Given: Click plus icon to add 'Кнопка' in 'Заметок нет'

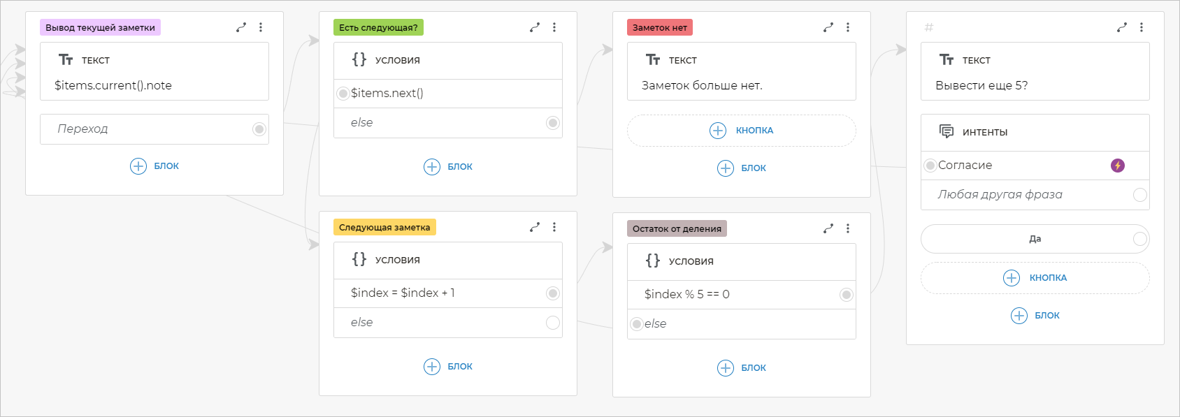Looking at the screenshot, I should (x=718, y=131).
